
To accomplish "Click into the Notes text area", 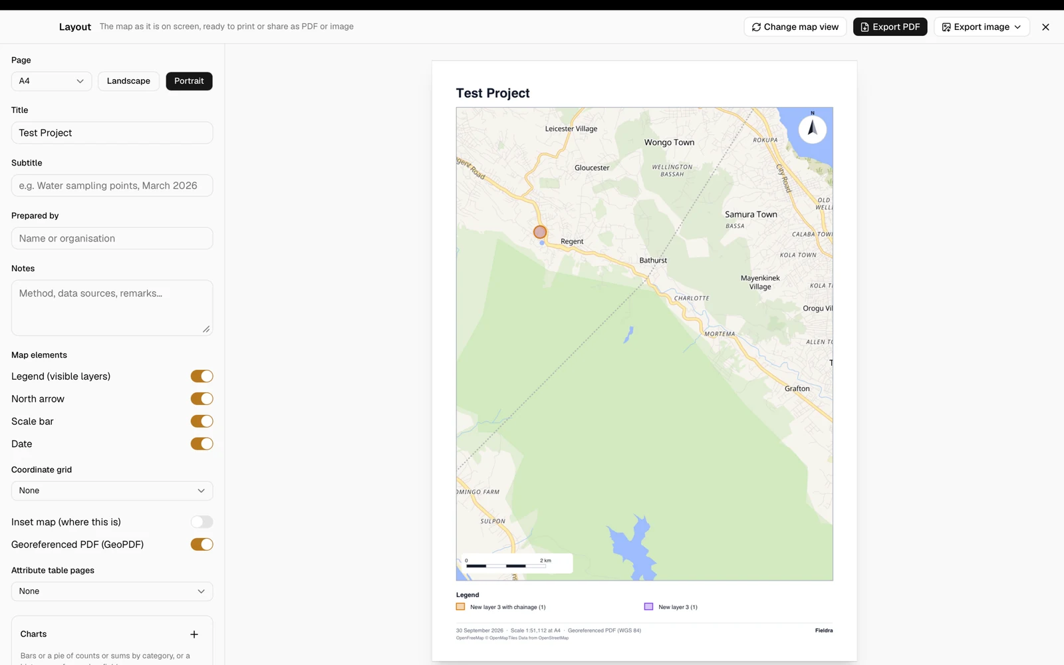I will click(112, 307).
